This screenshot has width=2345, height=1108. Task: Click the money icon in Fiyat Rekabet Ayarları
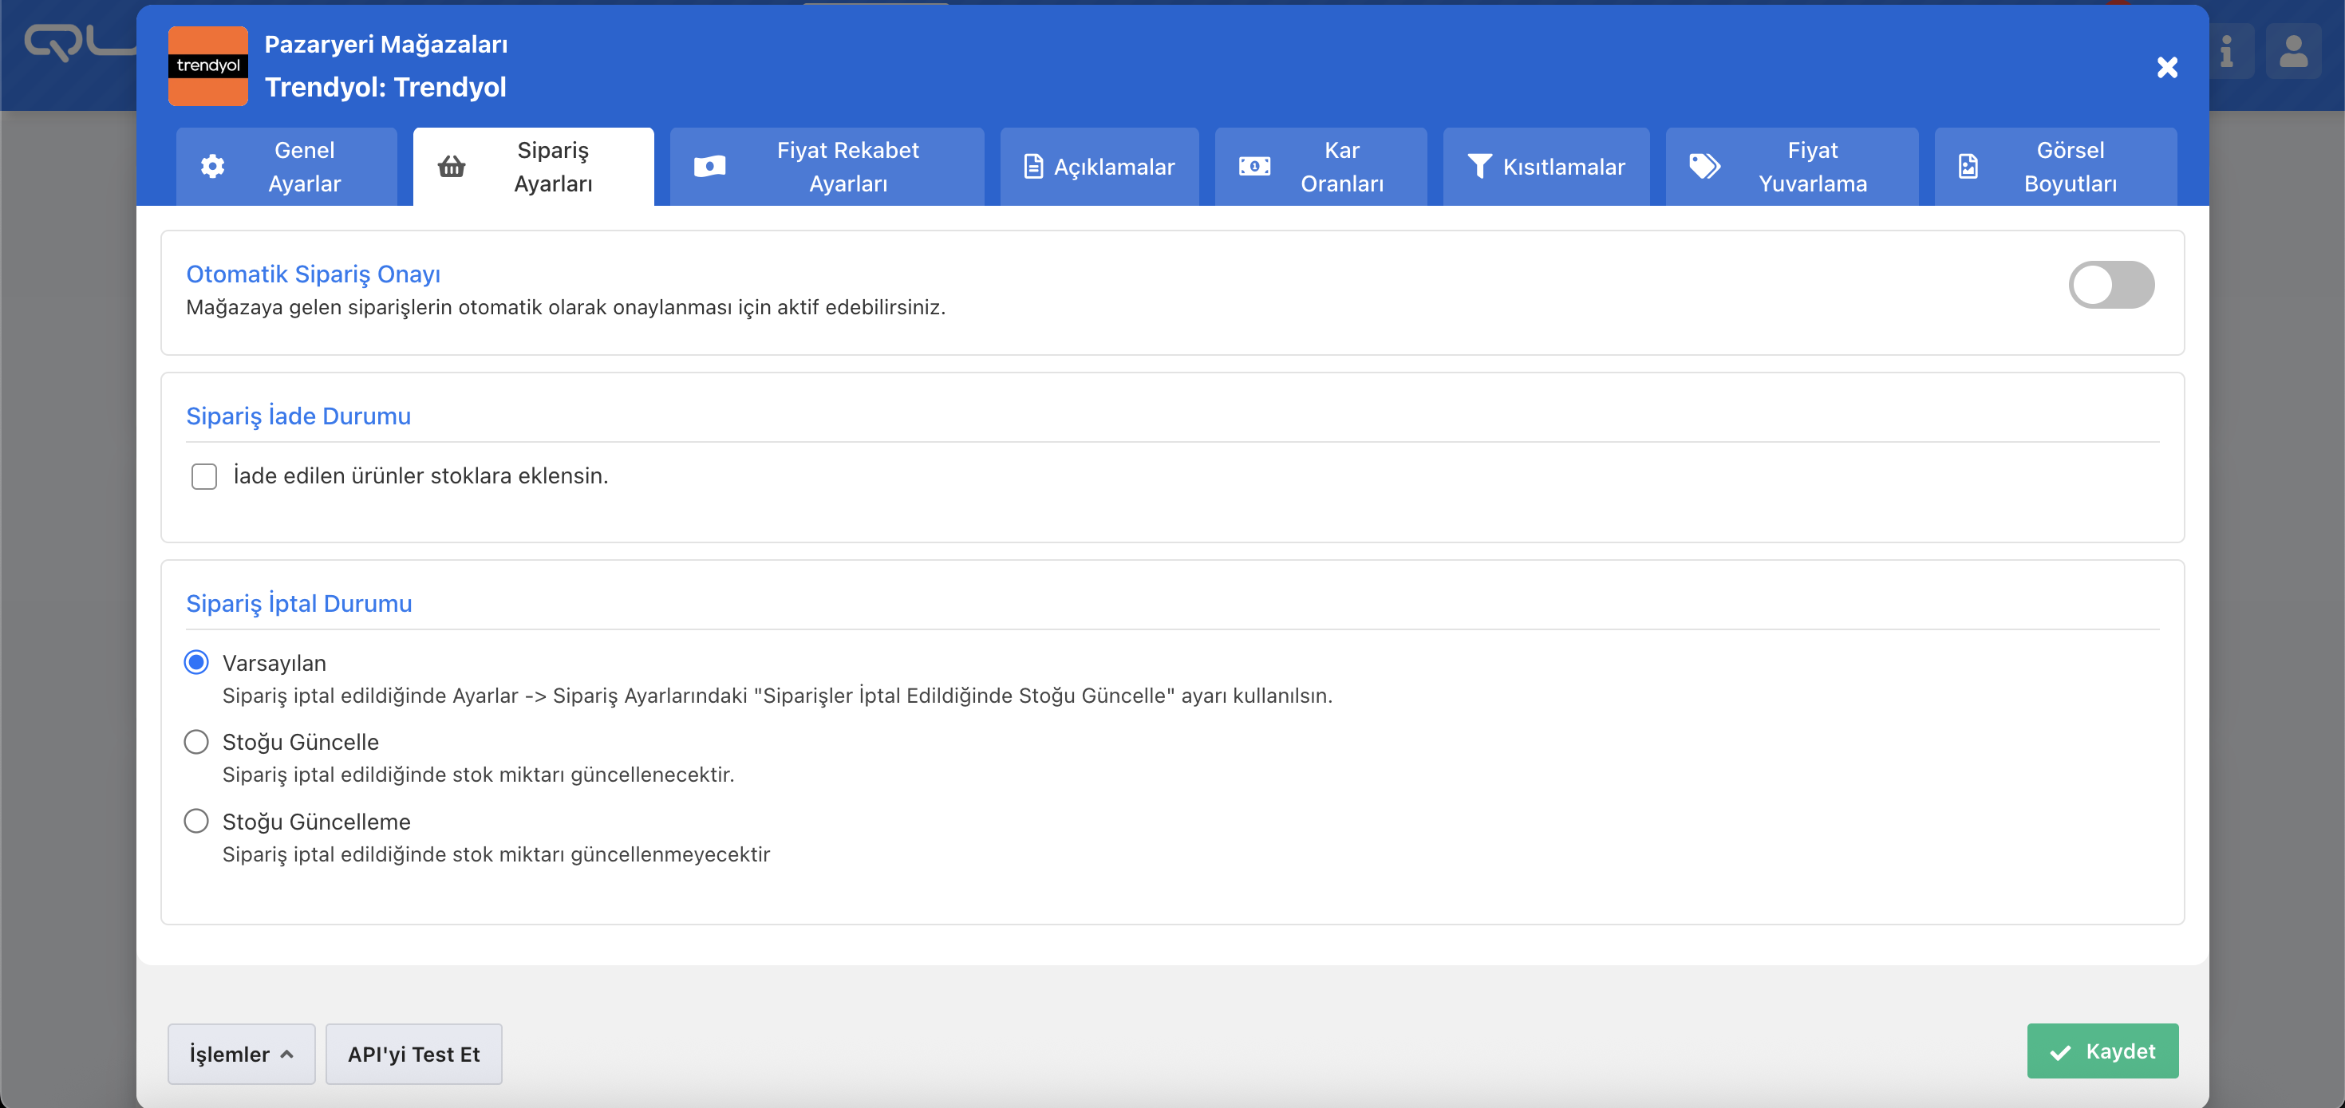(x=709, y=167)
